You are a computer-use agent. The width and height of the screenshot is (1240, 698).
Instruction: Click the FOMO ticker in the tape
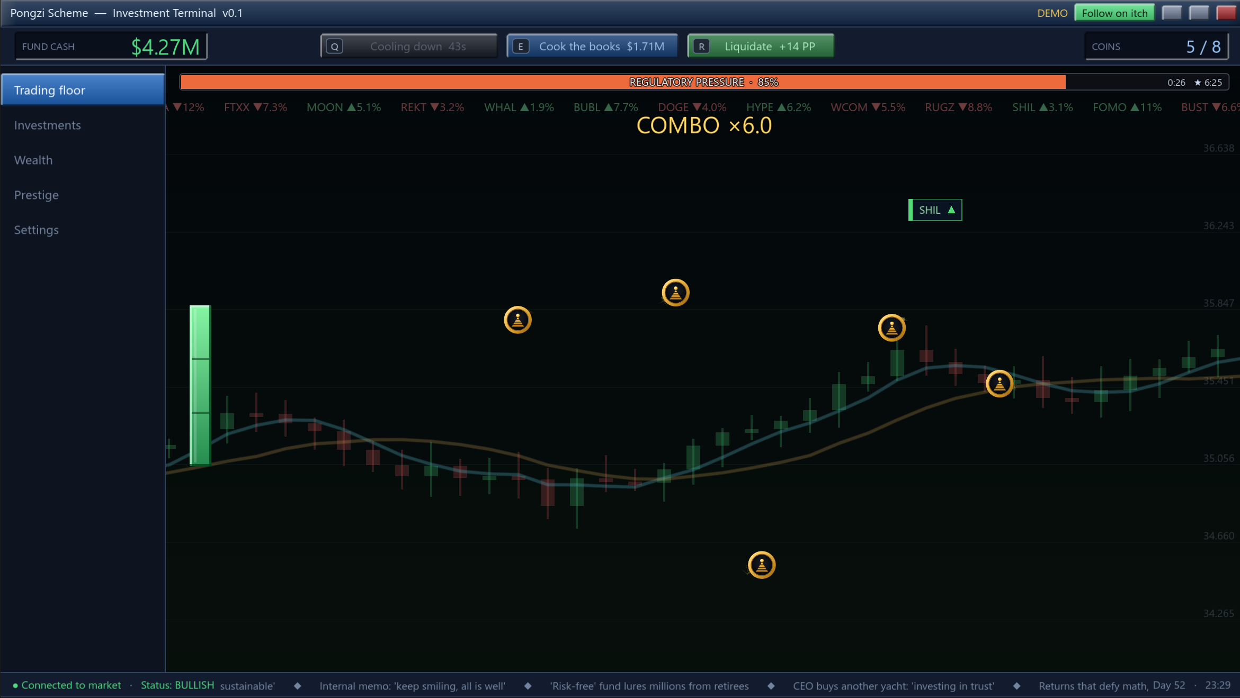click(x=1127, y=107)
